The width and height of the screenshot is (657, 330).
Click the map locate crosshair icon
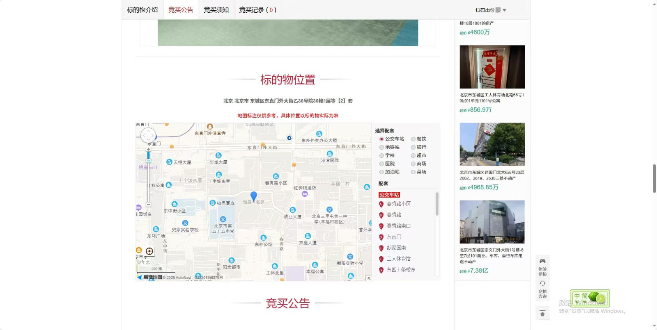click(149, 251)
